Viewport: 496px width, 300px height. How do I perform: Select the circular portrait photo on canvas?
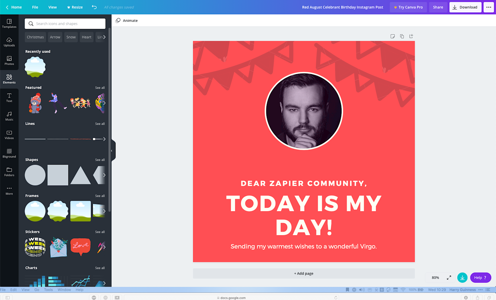tap(304, 111)
